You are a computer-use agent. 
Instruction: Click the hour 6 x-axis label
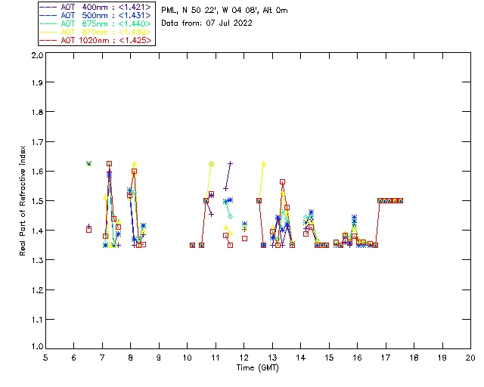tap(74, 358)
